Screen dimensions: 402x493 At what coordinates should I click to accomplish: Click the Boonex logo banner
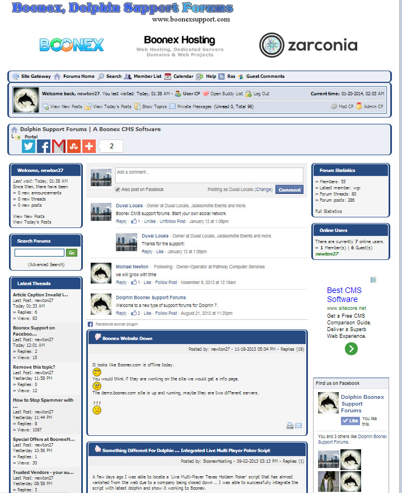tap(71, 45)
